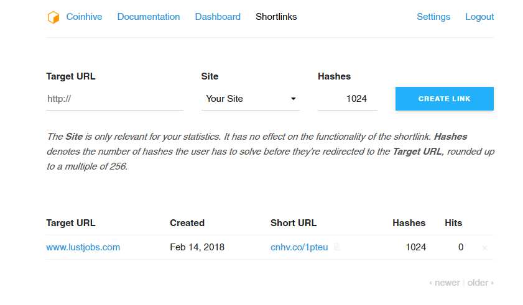The height and width of the screenshot is (305, 523).
Task: Log out using the Logout link
Action: click(x=479, y=17)
